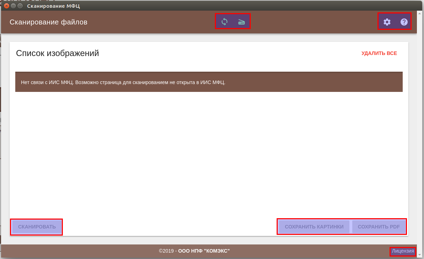
Task: Click the СОХРАНИТЬ КАРТИНКИ button
Action: pyautogui.click(x=314, y=227)
